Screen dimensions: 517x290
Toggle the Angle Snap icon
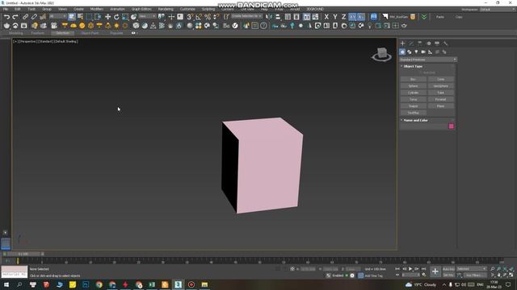tap(199, 17)
